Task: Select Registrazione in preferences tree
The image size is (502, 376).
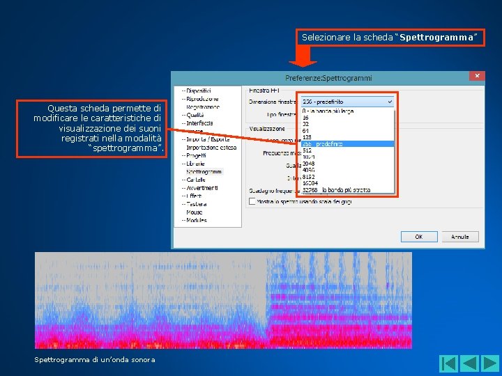Action: pos(203,107)
